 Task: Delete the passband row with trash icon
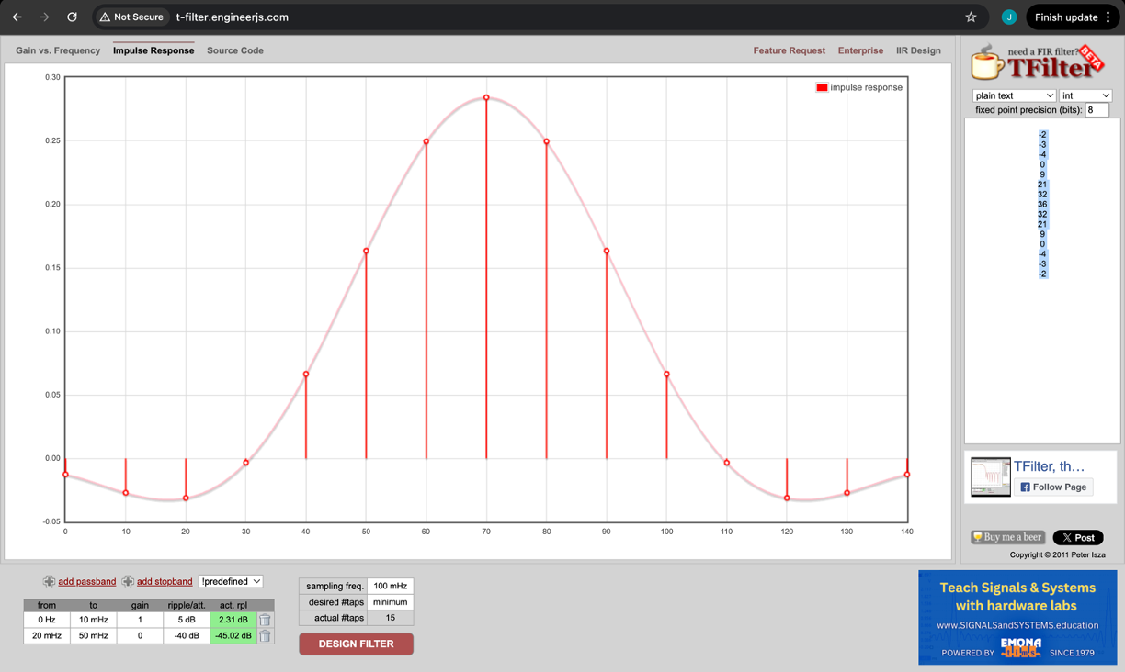click(265, 620)
